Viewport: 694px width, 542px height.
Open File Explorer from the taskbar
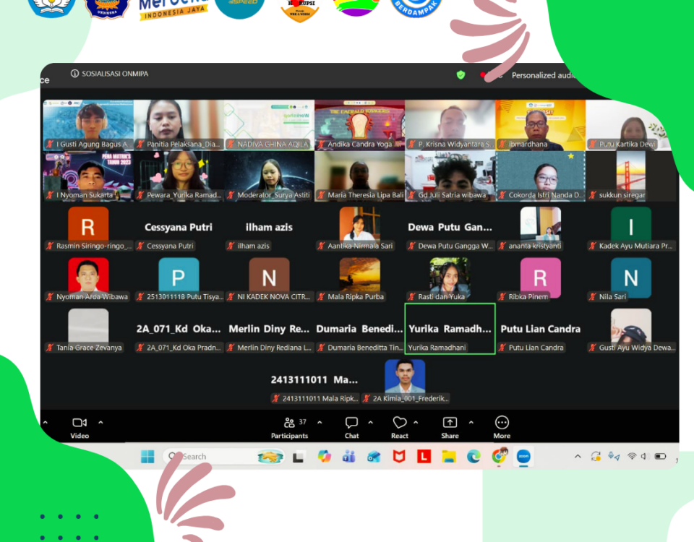click(x=449, y=456)
